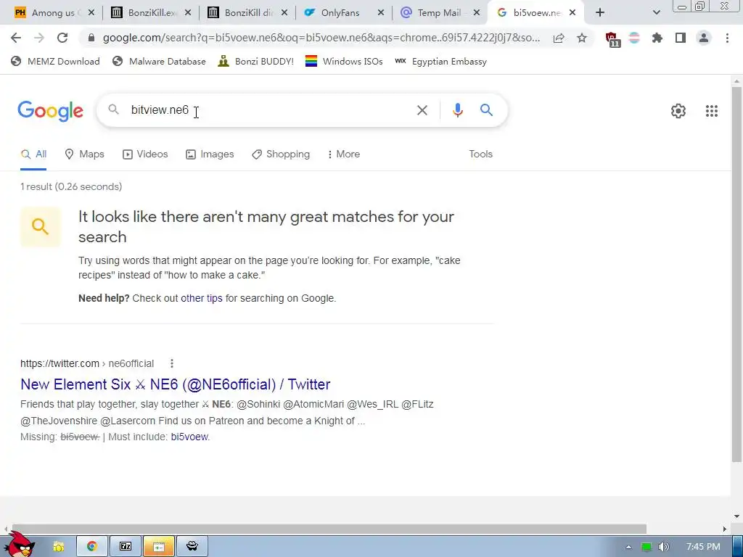The image size is (743, 557).
Task: Close the bi5voew.ne6 Google tab
Action: [x=572, y=13]
